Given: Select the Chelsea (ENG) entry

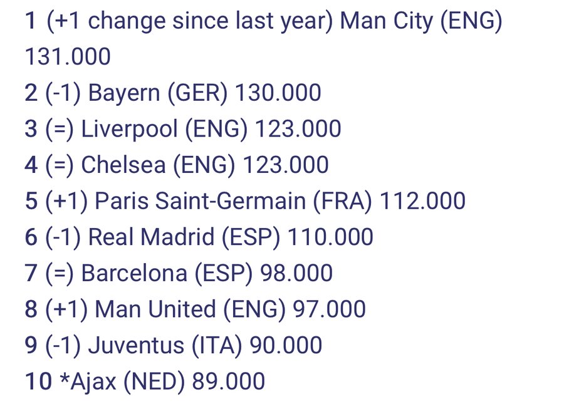Looking at the screenshot, I should [x=158, y=165].
